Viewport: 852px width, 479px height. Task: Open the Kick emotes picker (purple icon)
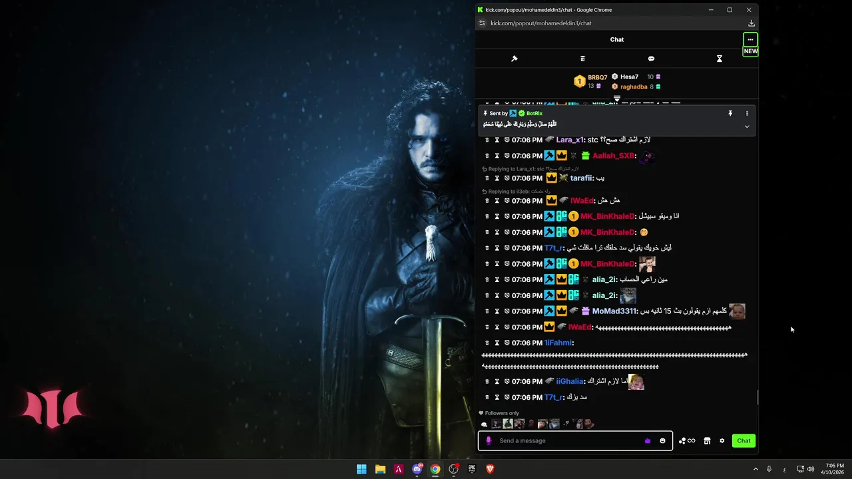click(x=648, y=441)
